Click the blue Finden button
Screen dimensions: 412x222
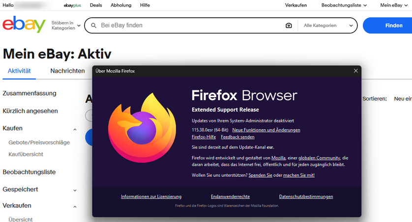387,26
